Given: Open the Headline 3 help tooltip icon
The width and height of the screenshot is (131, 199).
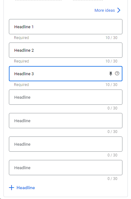Looking at the screenshot, I should pos(117,73).
